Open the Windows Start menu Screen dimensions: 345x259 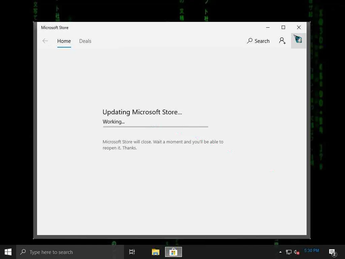tap(8, 252)
